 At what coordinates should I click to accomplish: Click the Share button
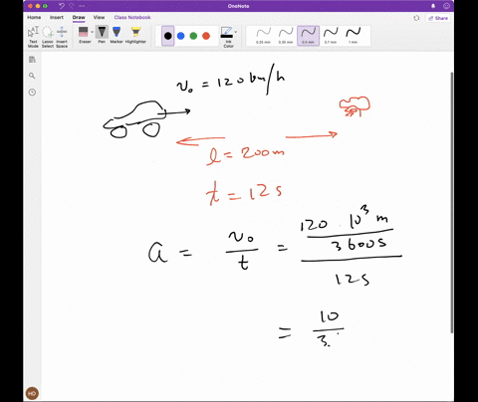(438, 18)
